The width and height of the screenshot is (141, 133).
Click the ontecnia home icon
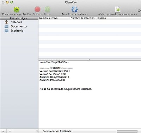[x=6, y=22]
